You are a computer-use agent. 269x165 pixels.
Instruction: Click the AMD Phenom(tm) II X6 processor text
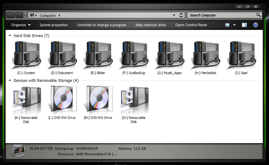[x=96, y=154]
